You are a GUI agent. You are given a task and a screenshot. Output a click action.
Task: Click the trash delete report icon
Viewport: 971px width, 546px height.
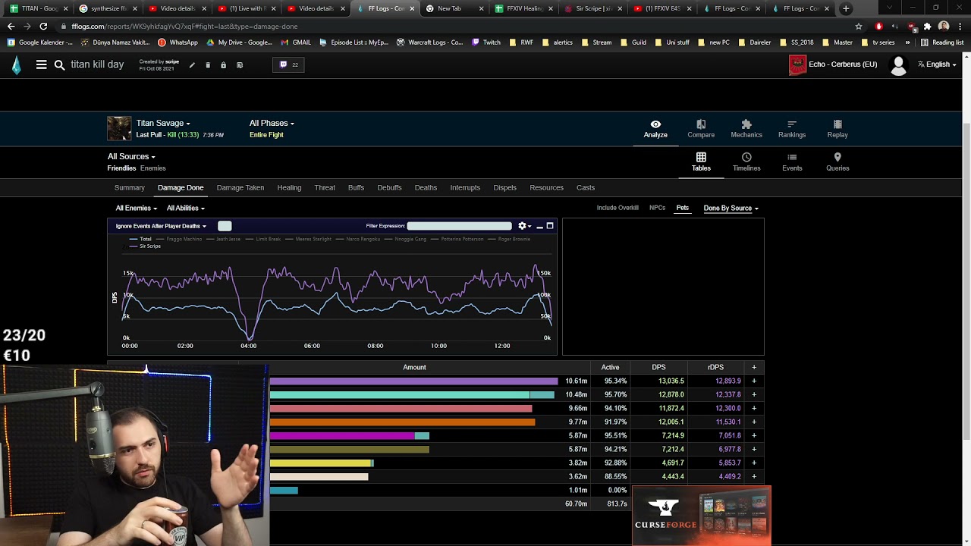tap(208, 65)
